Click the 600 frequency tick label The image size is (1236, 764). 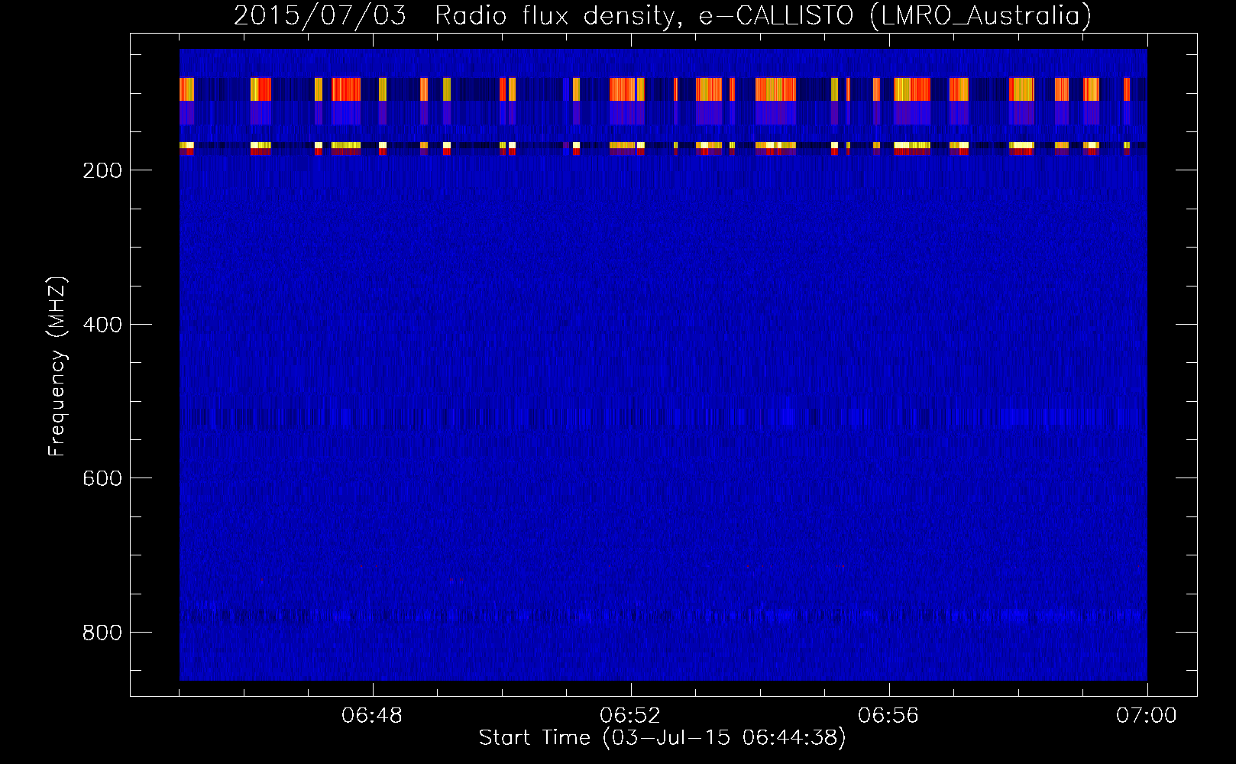(x=102, y=478)
